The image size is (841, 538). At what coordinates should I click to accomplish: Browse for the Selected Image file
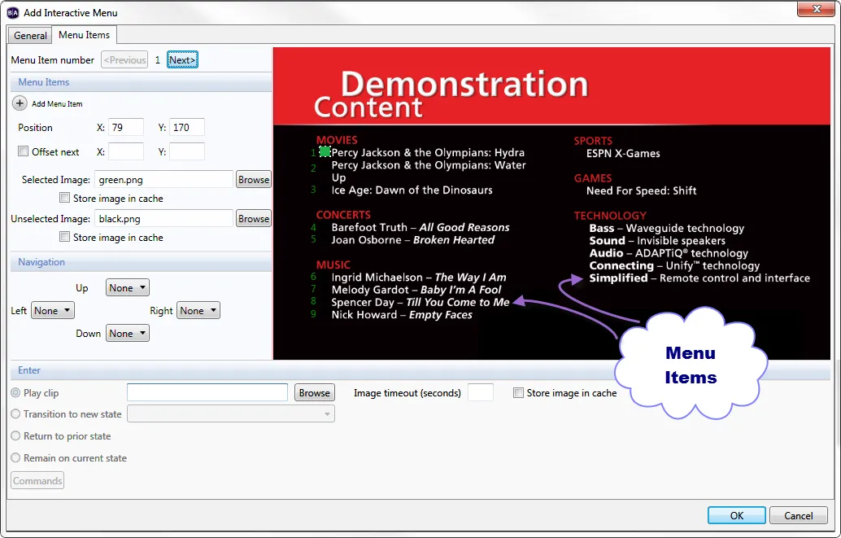[254, 179]
